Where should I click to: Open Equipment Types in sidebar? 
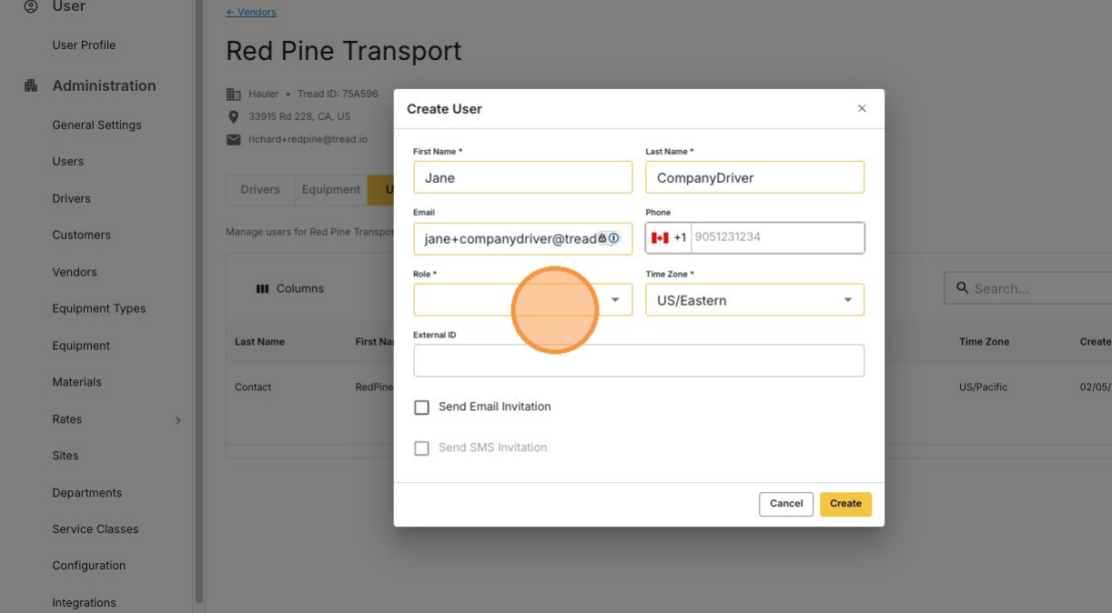click(x=98, y=308)
